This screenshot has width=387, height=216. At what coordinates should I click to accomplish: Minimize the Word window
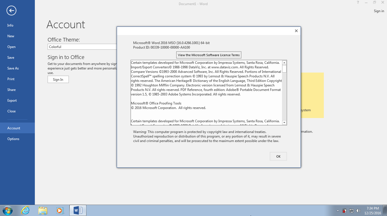(366, 3)
